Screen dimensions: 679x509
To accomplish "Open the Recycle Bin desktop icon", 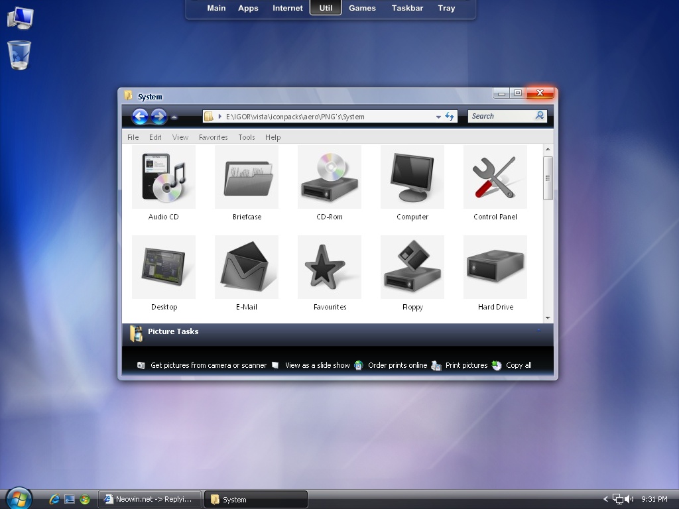I will pyautogui.click(x=19, y=55).
